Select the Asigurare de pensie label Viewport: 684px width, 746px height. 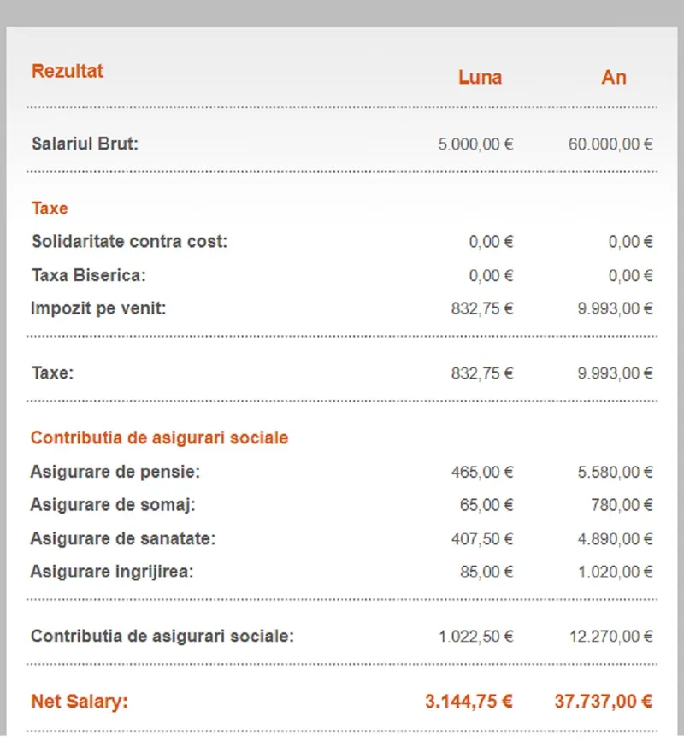[115, 471]
